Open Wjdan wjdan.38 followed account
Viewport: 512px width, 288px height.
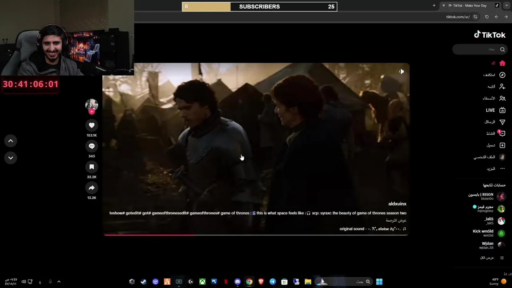[x=492, y=245]
